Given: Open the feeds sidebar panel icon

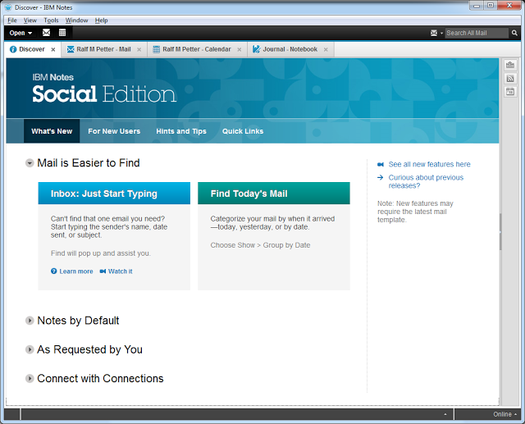Looking at the screenshot, I should (510, 79).
